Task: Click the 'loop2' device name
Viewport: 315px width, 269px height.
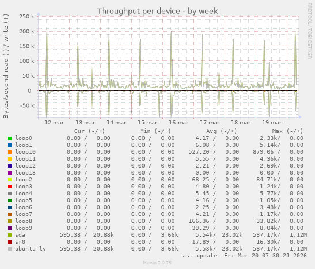Action: (x=24, y=180)
